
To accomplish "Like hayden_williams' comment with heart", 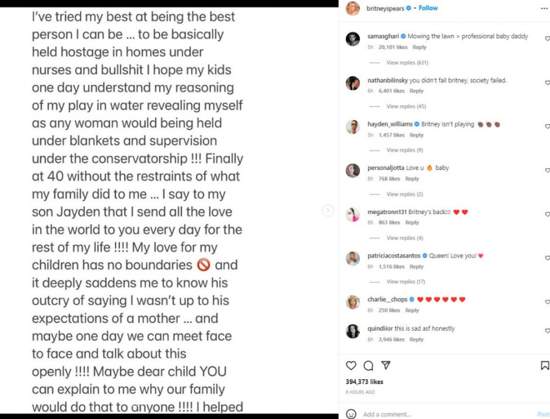I will (x=547, y=127).
